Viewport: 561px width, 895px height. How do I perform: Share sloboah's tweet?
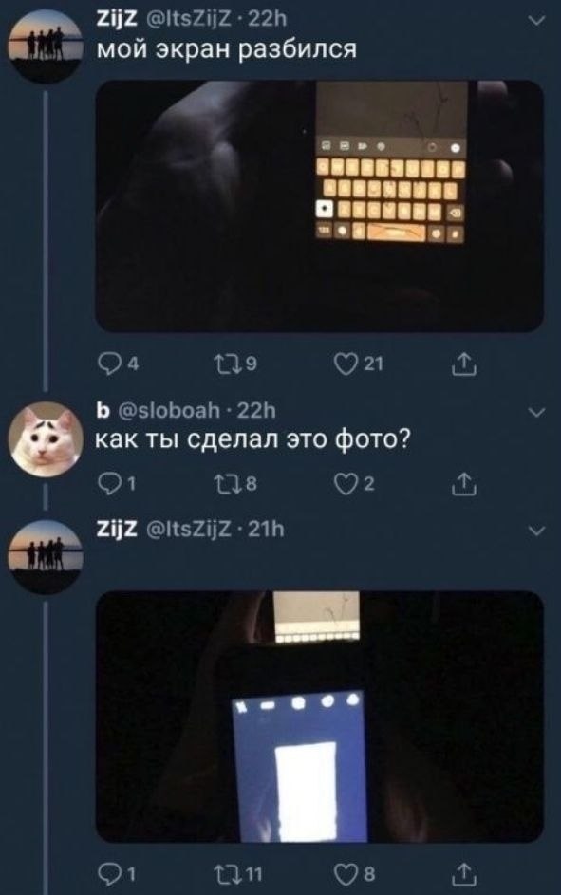[463, 484]
